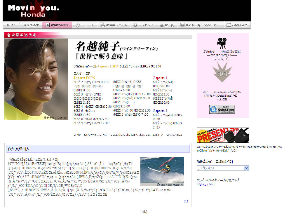
Task: Expand the past broadcasts dropdown list
Action: point(246,168)
